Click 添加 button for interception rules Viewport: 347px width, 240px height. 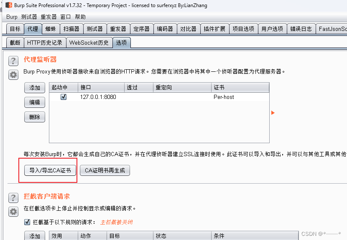tap(35, 236)
